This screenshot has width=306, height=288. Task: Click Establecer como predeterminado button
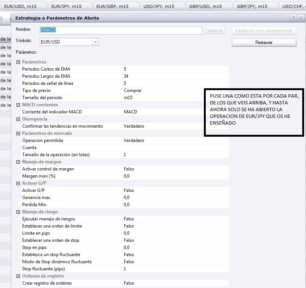point(264,31)
